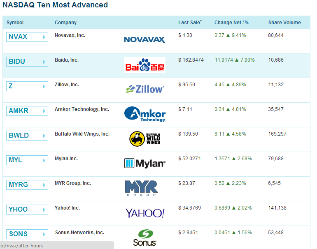Open the BIDU symbol button
This screenshot has height=249, width=317.
click(x=27, y=62)
